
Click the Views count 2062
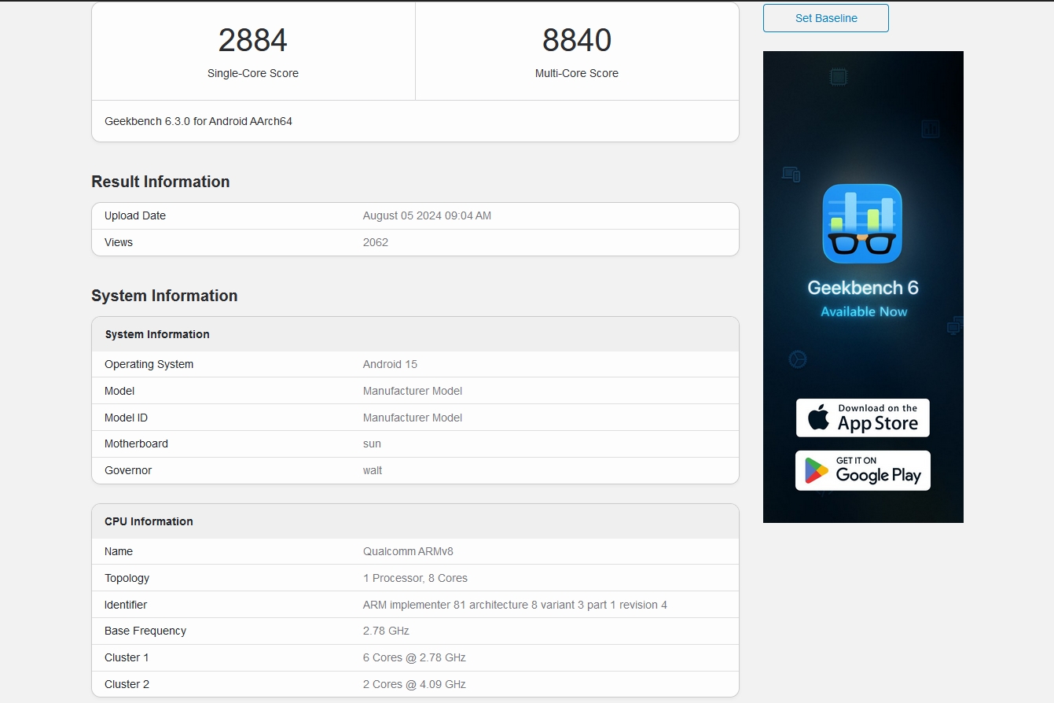(375, 242)
